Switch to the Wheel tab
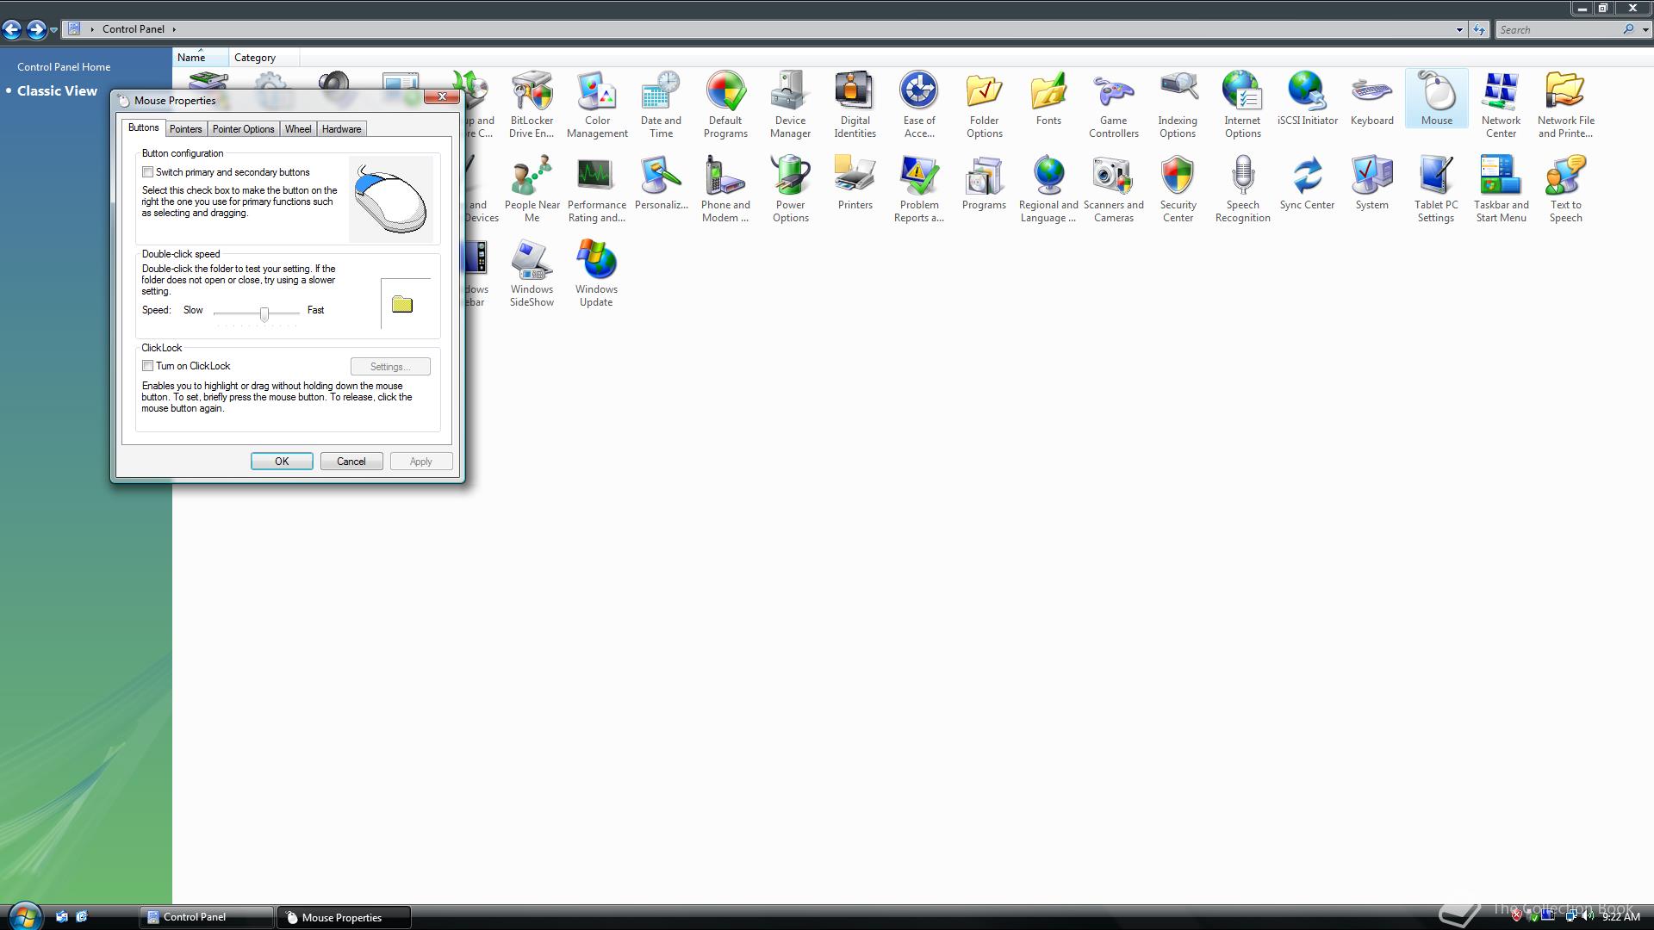Screen dimensions: 1654x930 (298, 129)
